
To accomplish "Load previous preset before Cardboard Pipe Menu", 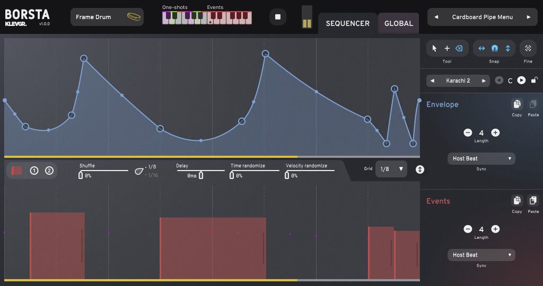I will (x=436, y=17).
